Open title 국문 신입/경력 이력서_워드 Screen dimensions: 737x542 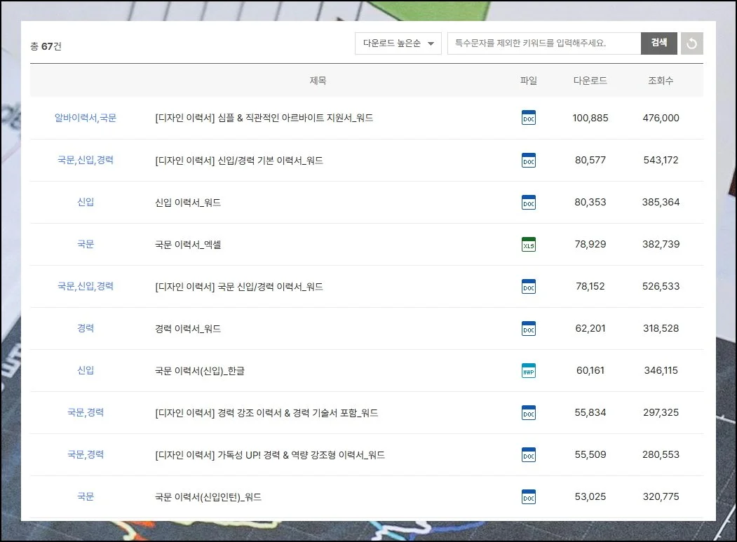tap(238, 286)
